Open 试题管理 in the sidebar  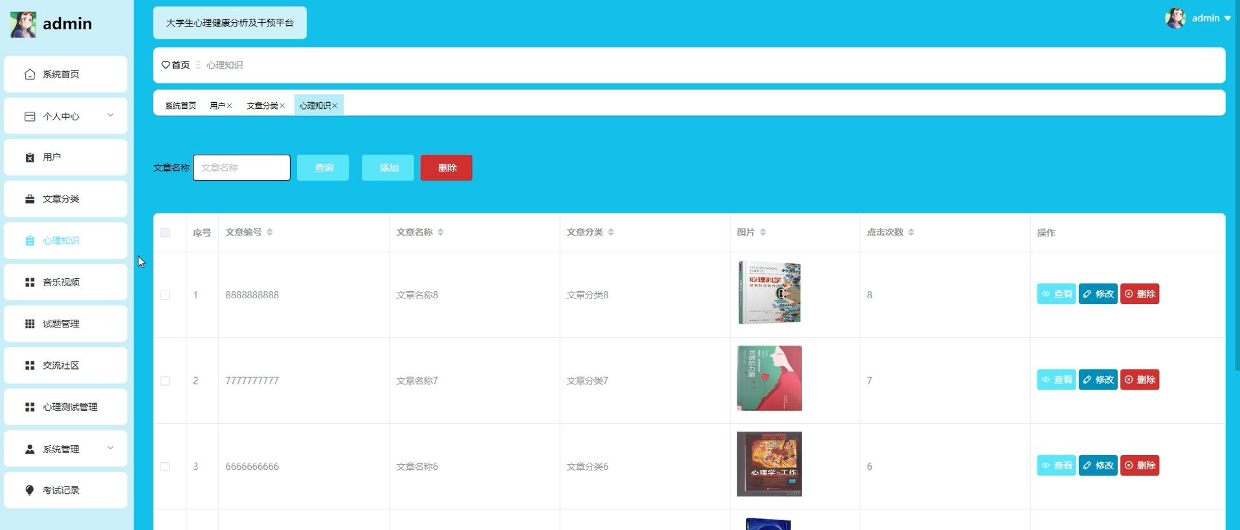click(65, 324)
